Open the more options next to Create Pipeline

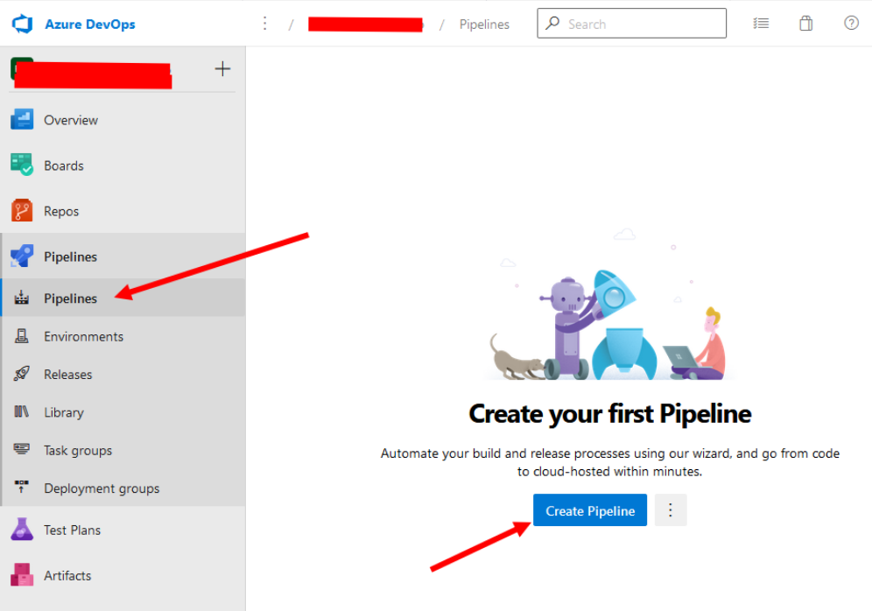[670, 509]
